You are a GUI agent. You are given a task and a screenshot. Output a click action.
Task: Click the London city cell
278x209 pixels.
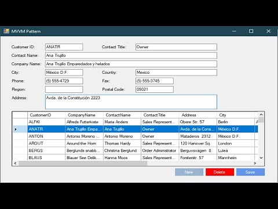tap(236, 143)
